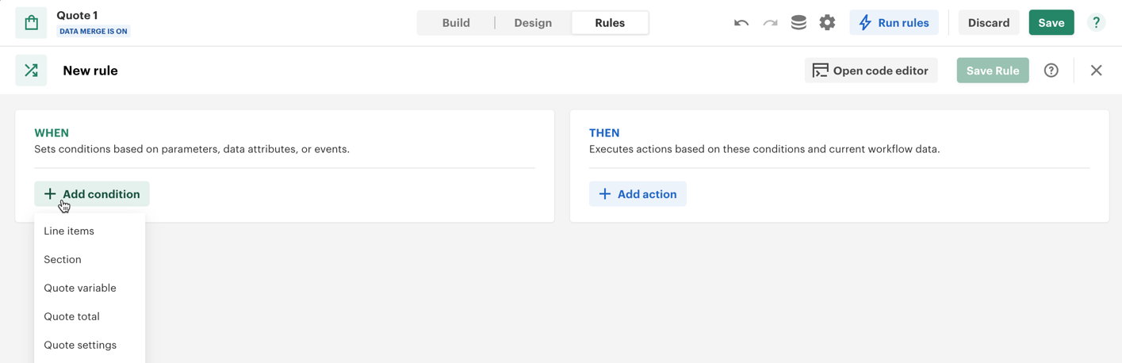Screen dimensions: 1122x363
Task: Click the shopping bag quote icon
Action: coord(31,23)
